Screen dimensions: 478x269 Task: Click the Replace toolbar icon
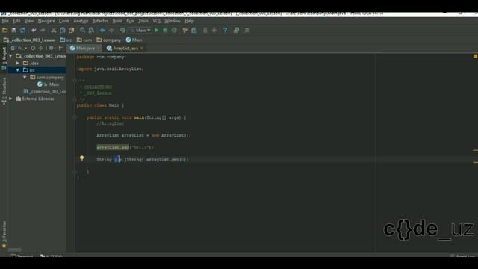coord(91,30)
